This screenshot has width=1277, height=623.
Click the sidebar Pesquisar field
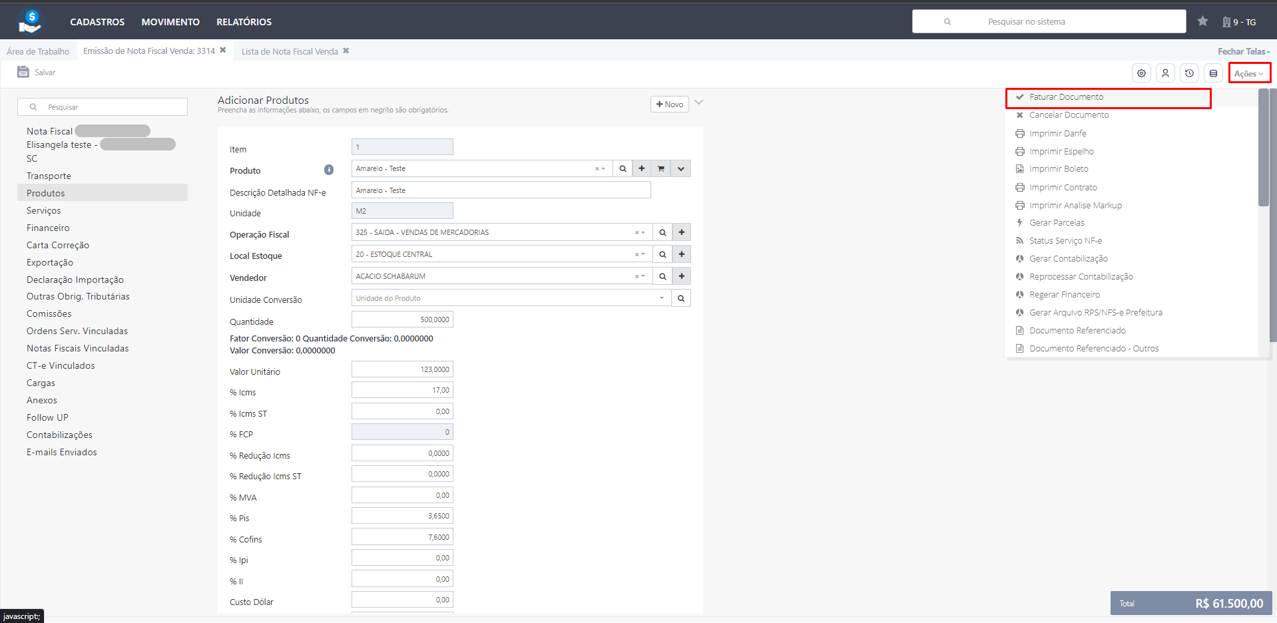point(103,107)
